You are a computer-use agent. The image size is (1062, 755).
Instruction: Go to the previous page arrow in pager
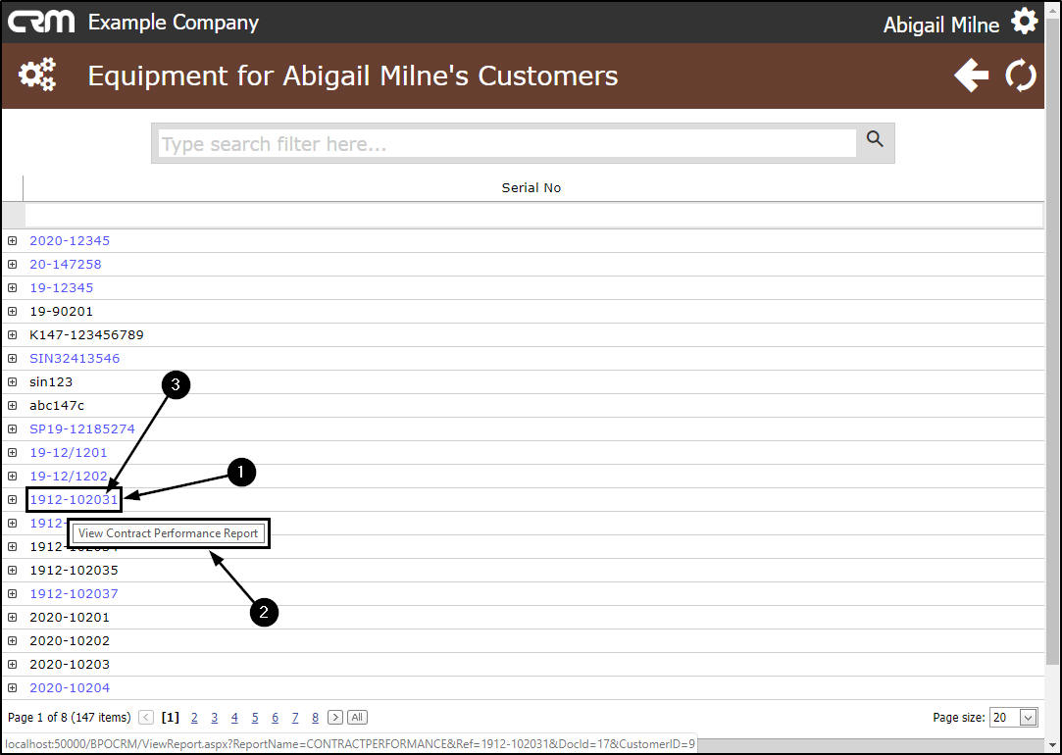pos(146,718)
